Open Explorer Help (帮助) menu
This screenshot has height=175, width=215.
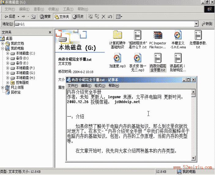83,9
